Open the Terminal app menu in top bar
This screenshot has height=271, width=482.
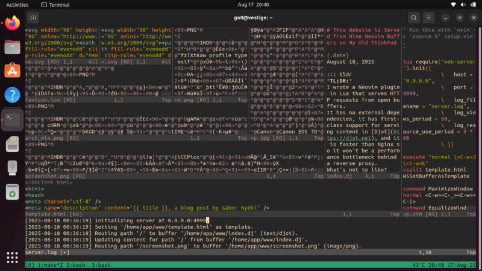pos(54,4)
